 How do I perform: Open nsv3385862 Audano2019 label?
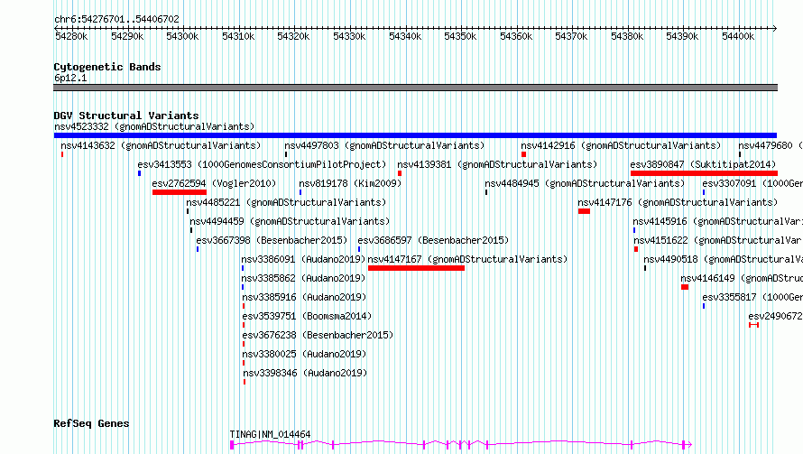(304, 278)
